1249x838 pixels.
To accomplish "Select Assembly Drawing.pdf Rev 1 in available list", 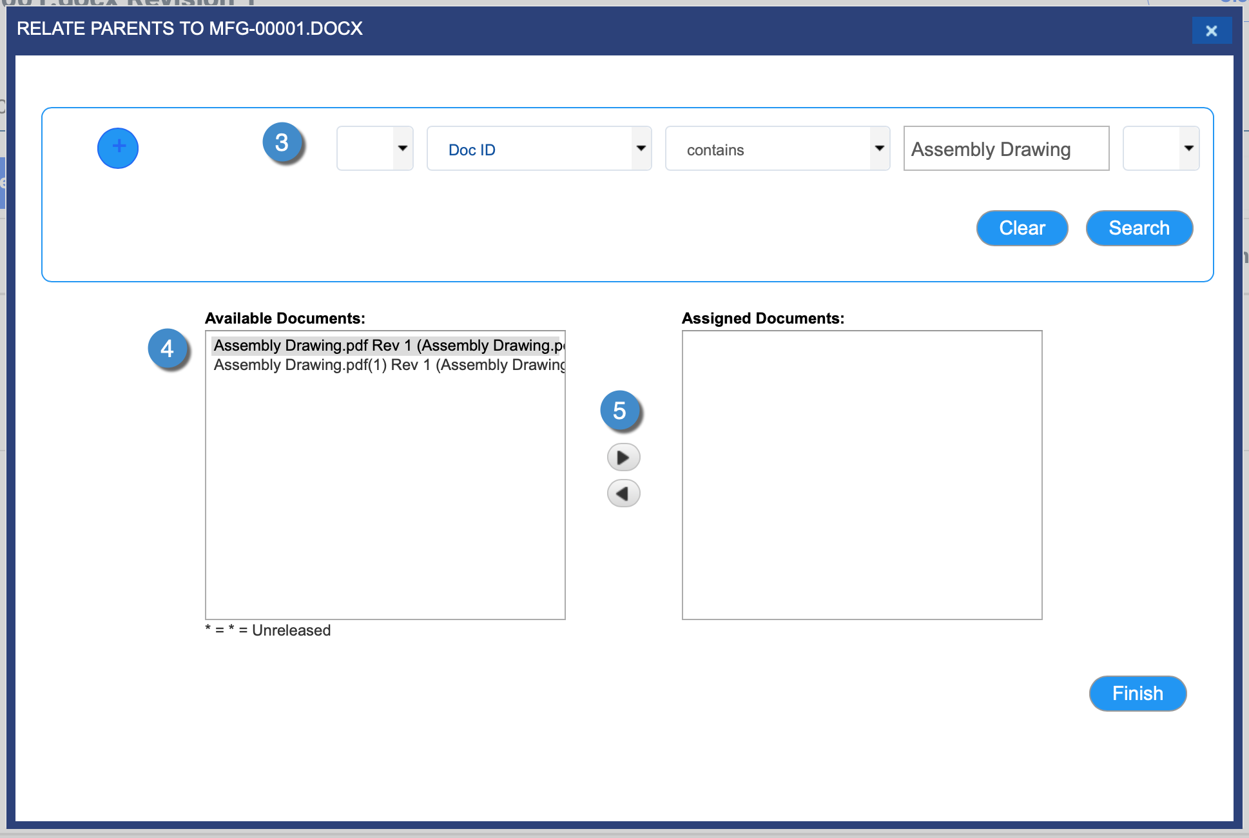I will point(387,346).
